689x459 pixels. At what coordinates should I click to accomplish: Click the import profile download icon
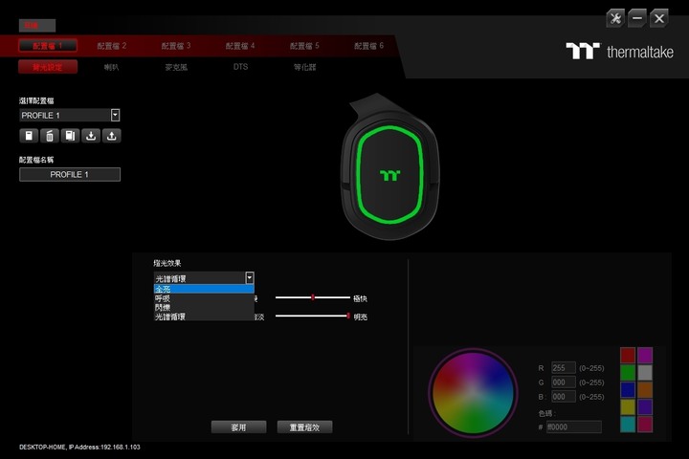pyautogui.click(x=91, y=136)
